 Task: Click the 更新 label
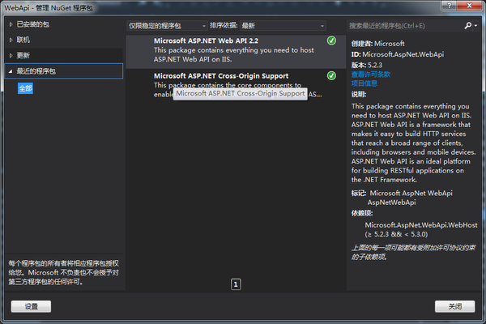23,56
